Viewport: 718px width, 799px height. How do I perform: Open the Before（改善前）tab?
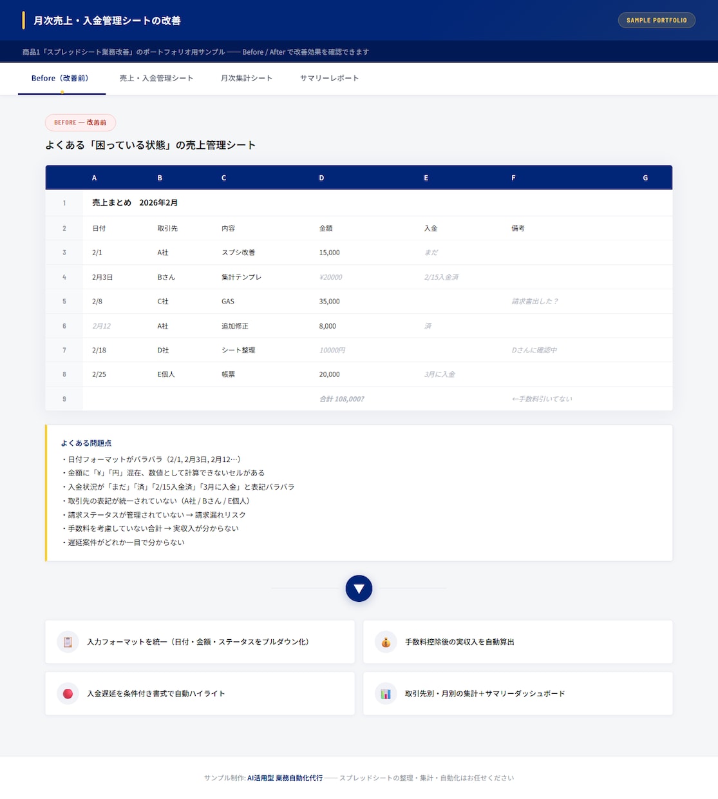(62, 79)
